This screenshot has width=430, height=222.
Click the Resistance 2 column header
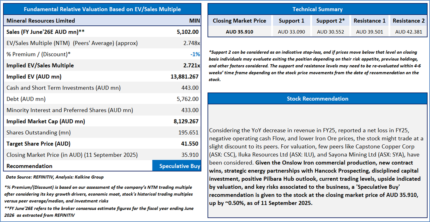coord(408,21)
